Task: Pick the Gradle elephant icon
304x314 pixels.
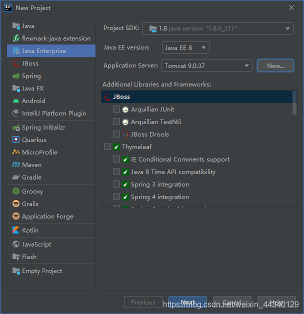Action: (x=16, y=177)
